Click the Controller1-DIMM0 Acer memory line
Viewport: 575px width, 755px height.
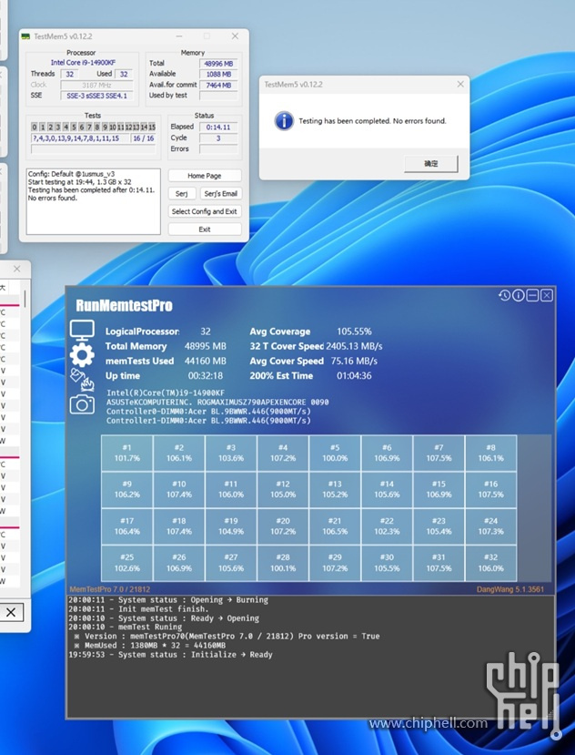(208, 421)
